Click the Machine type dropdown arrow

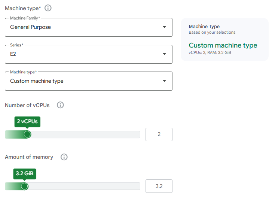164,81
